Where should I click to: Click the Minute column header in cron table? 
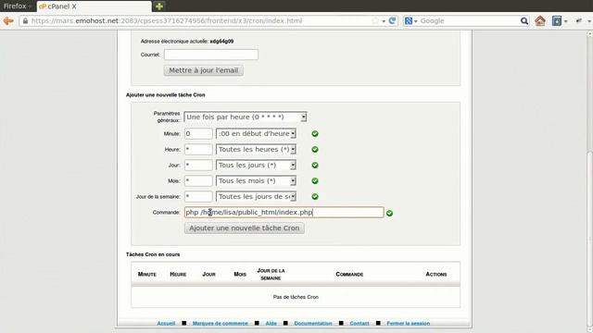(x=147, y=274)
